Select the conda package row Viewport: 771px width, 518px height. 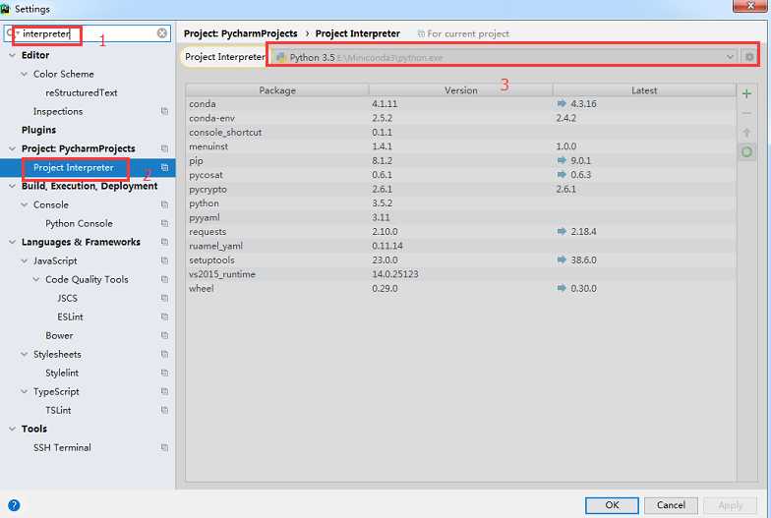460,104
